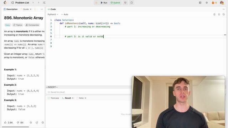Submit the solution

tap(115, 2)
